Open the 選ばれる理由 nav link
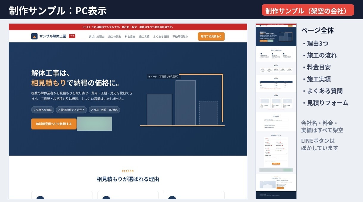This screenshot has height=202, width=363. tap(97, 37)
